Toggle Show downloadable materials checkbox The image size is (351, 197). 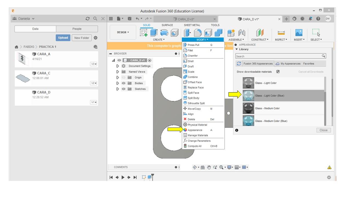point(278,72)
